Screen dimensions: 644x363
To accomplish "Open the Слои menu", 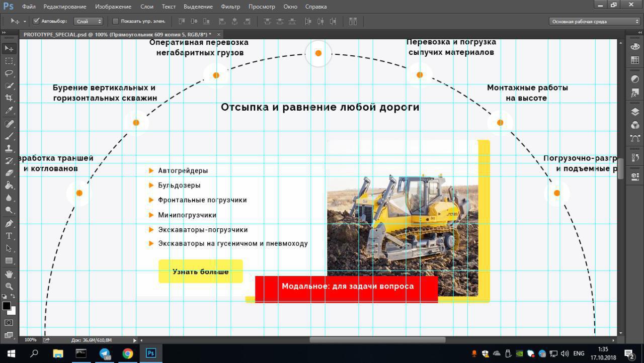I will (x=147, y=7).
